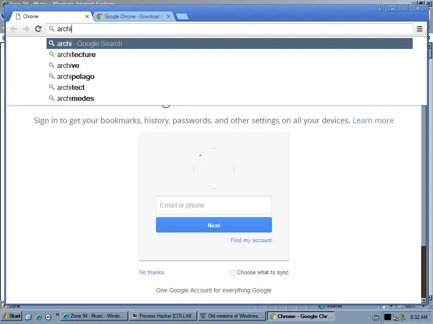Focus the 'Email or phone' field
Image resolution: width=433 pixels, height=324 pixels.
point(214,205)
